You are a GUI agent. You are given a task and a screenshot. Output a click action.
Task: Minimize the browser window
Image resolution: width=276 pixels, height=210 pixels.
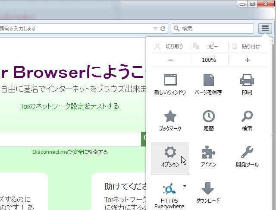pos(242,4)
